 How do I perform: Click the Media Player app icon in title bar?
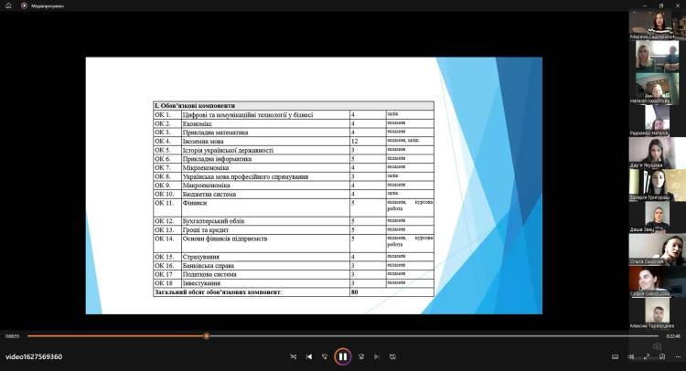tap(24, 5)
